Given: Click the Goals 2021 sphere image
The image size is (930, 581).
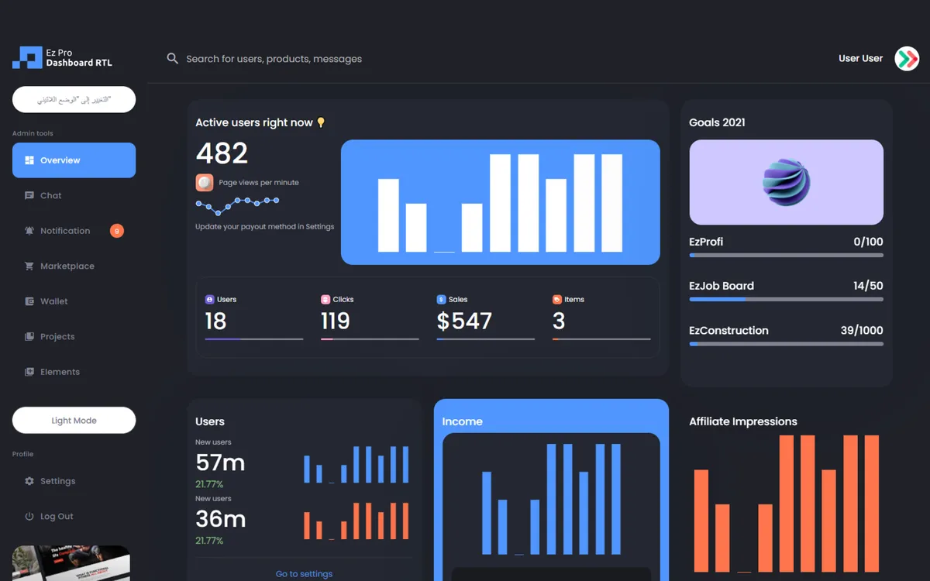Looking at the screenshot, I should (x=786, y=182).
